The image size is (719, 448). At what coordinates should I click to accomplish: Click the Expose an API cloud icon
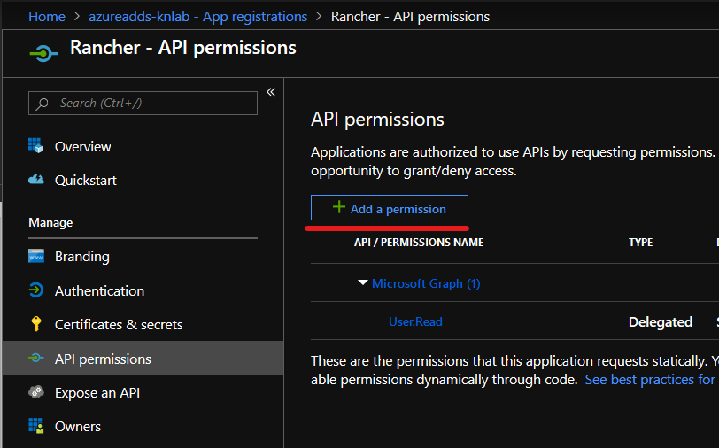tap(35, 392)
